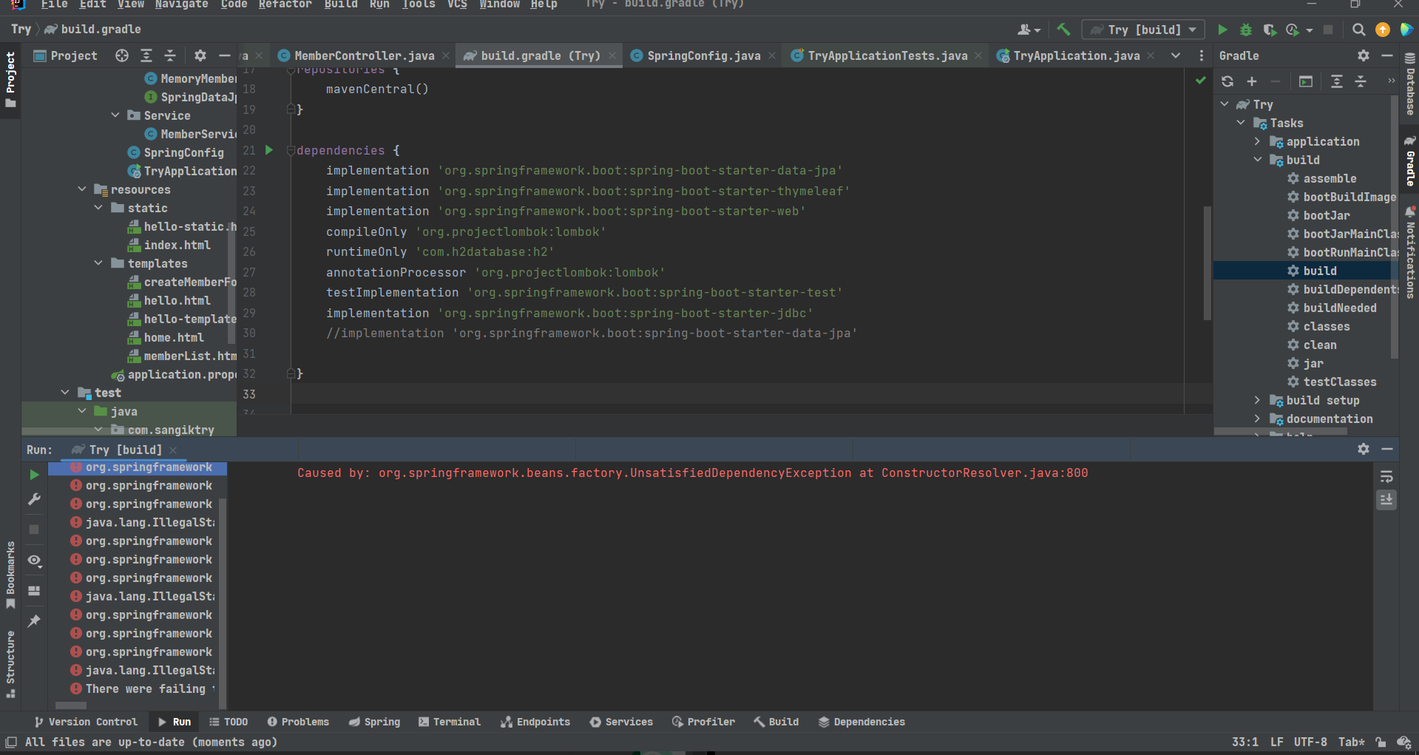Collapse the resources folder
1419x755 pixels.
pyautogui.click(x=82, y=189)
